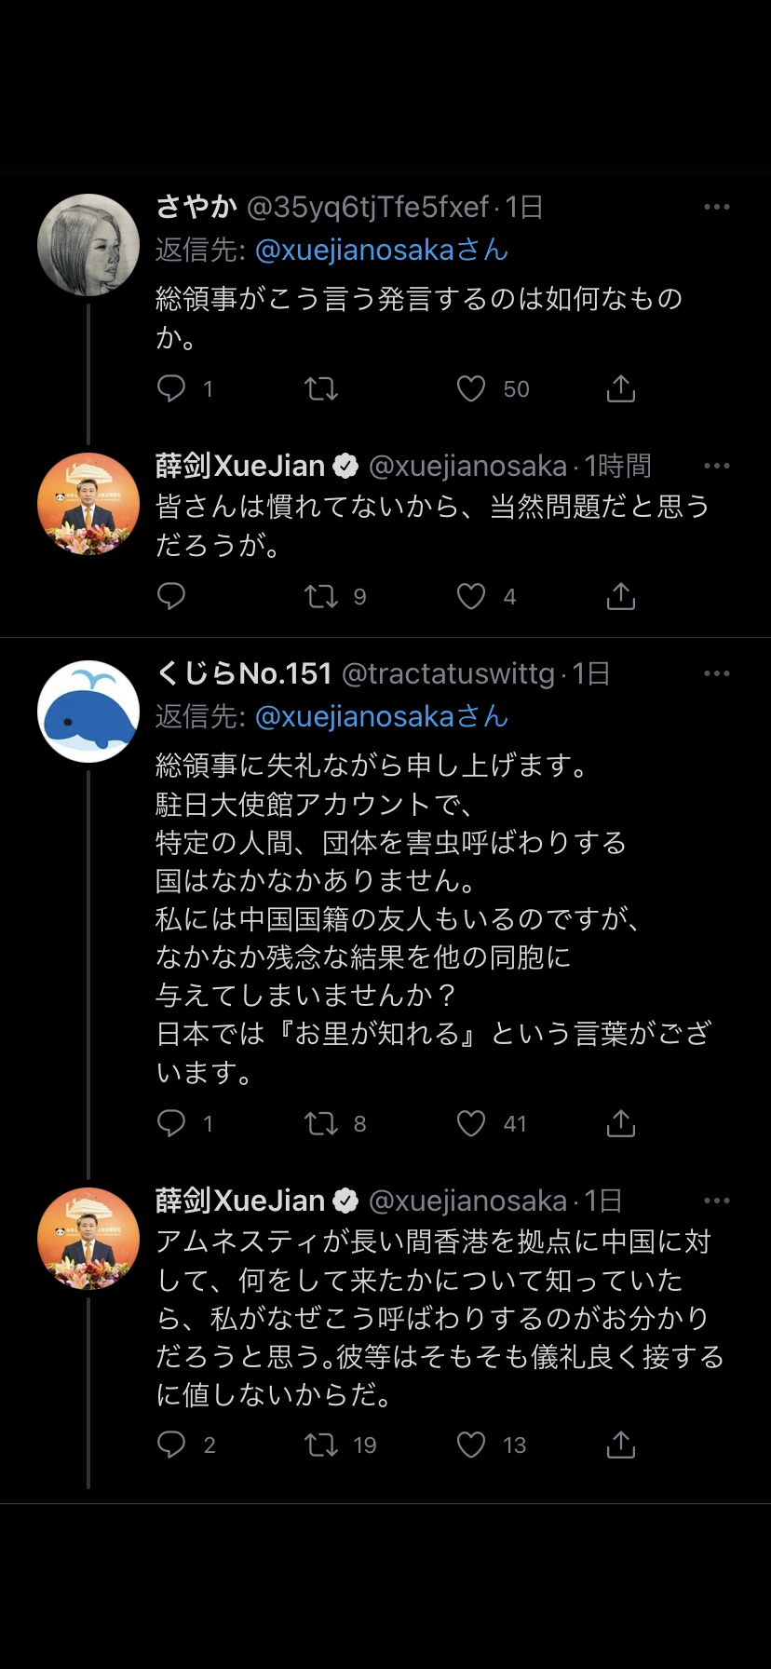This screenshot has height=1669, width=771.
Task: Open 薛剑XueJian profile name on Amnesty tweet
Action: pyautogui.click(x=240, y=1201)
